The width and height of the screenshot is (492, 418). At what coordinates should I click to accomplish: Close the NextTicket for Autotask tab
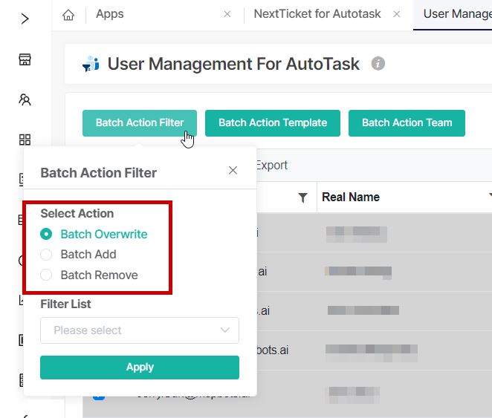coord(397,14)
